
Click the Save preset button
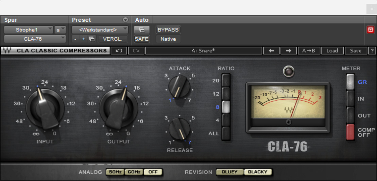click(x=356, y=51)
